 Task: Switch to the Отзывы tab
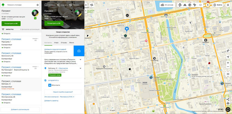[x=64, y=43]
